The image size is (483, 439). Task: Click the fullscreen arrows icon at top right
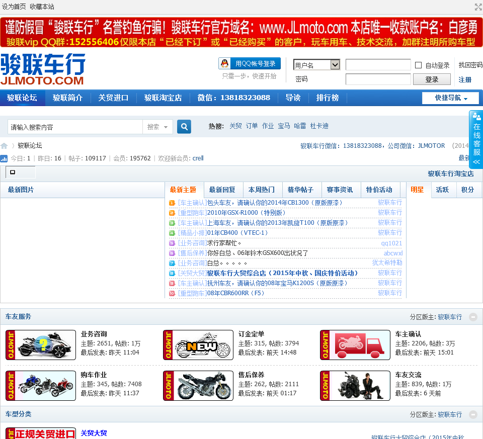pos(478,7)
